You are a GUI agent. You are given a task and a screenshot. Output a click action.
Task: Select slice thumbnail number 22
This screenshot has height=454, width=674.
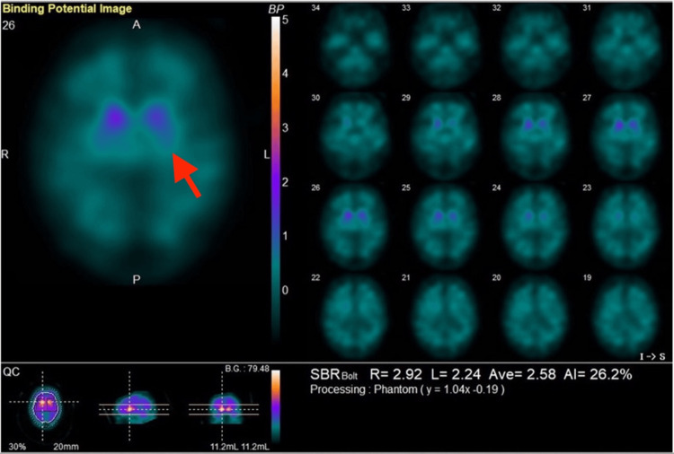(355, 316)
